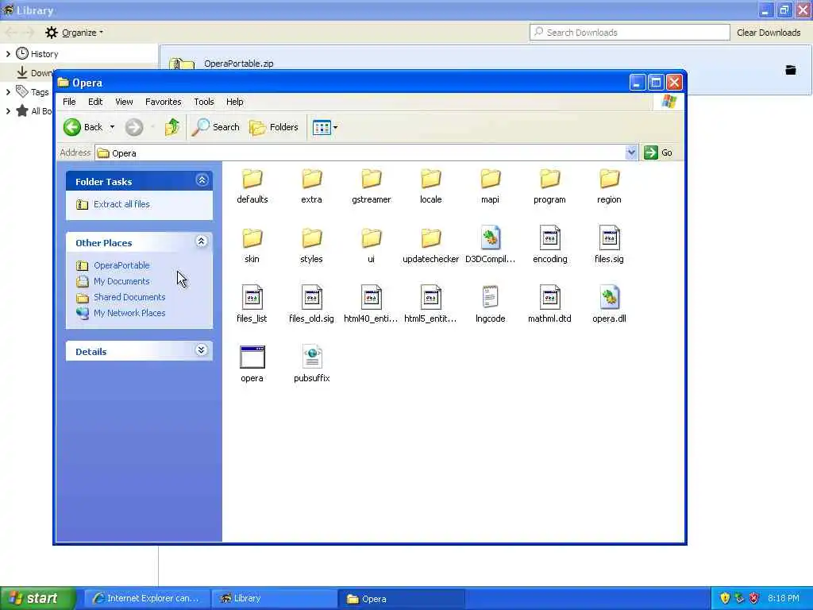Viewport: 813px width, 610px height.
Task: Open the Tools menu
Action: (x=204, y=102)
